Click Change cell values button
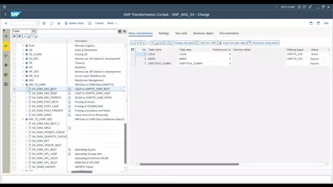This screenshot has width=333, height=187. (x=182, y=43)
